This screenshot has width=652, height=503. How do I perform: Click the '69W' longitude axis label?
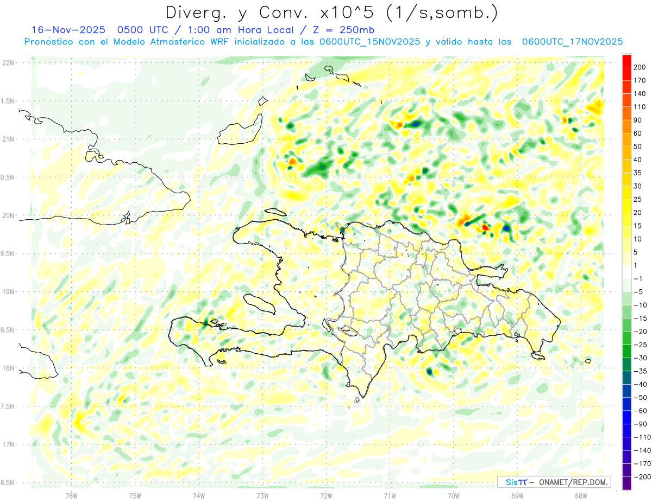pyautogui.click(x=517, y=495)
